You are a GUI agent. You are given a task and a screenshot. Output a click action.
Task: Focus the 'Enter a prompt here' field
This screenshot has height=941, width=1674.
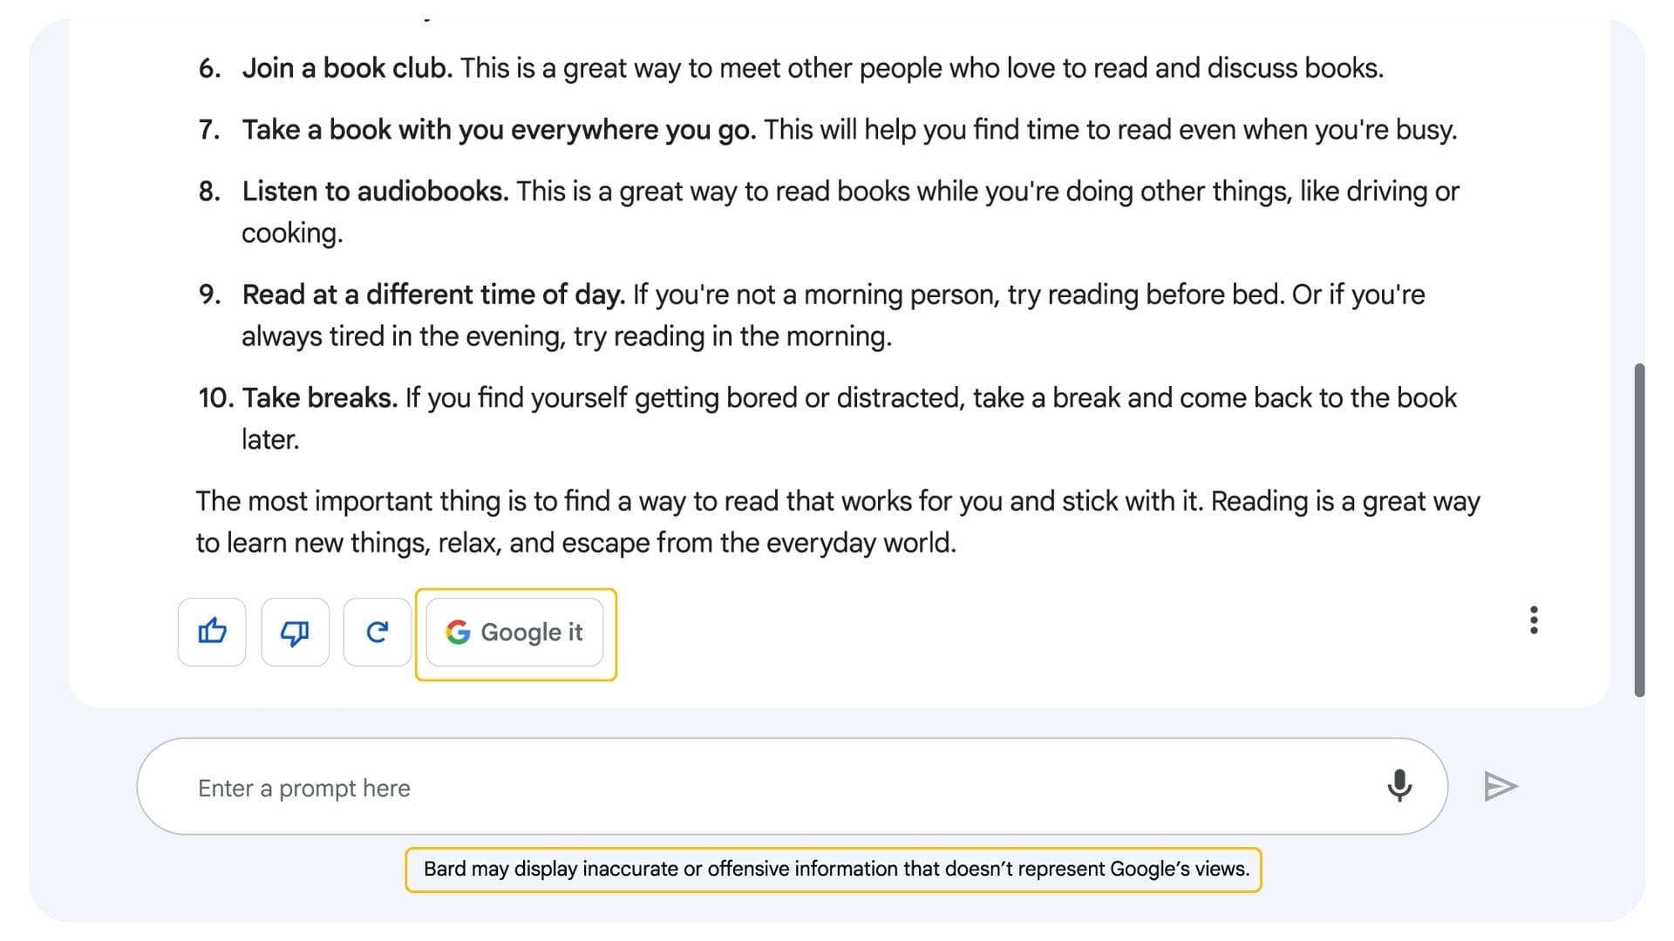click(767, 788)
